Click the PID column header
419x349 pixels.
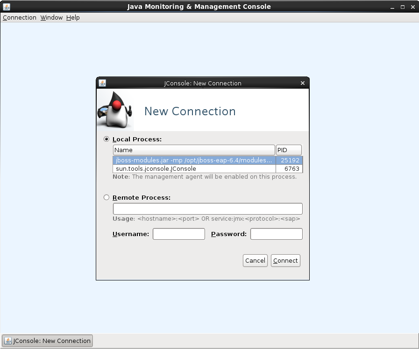point(289,150)
